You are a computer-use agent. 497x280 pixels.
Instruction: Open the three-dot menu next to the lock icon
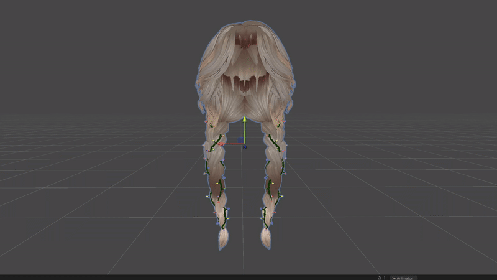(385, 278)
